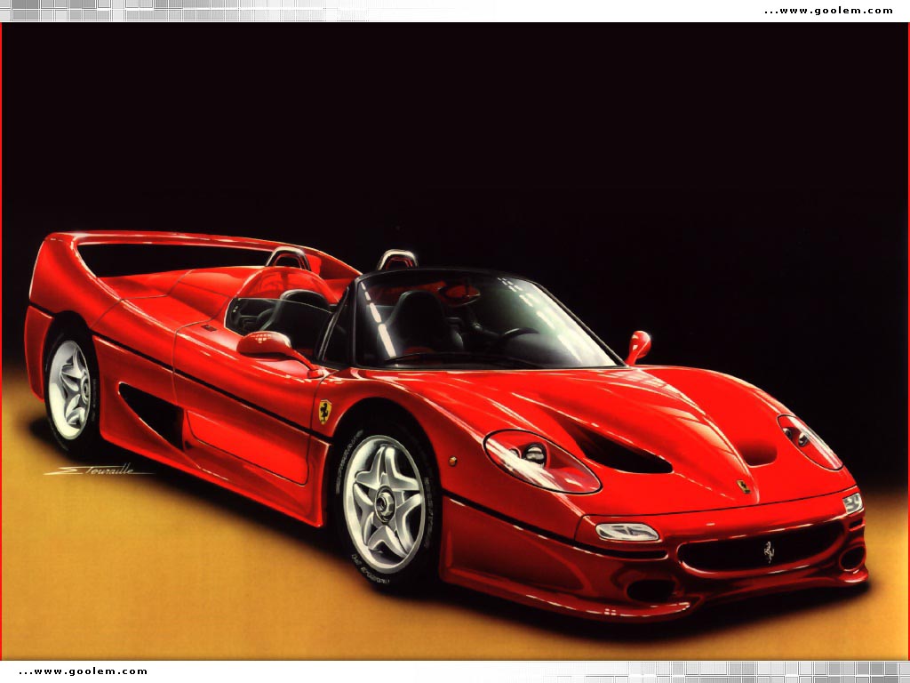Click the www.goolem.com text in the top banner
Screen dimensions: 910x683
(828, 11)
